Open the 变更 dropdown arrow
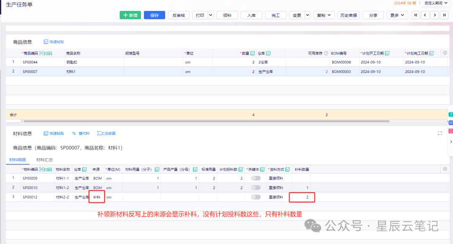The width and height of the screenshot is (453, 244). tap(307, 16)
